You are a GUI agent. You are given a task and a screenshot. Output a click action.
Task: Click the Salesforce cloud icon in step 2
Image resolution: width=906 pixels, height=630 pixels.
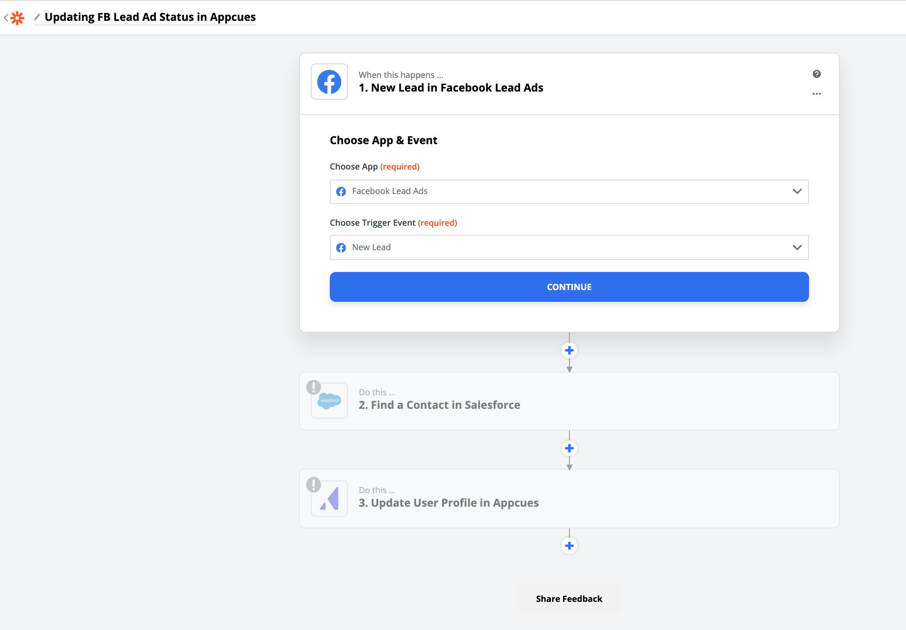tap(329, 401)
